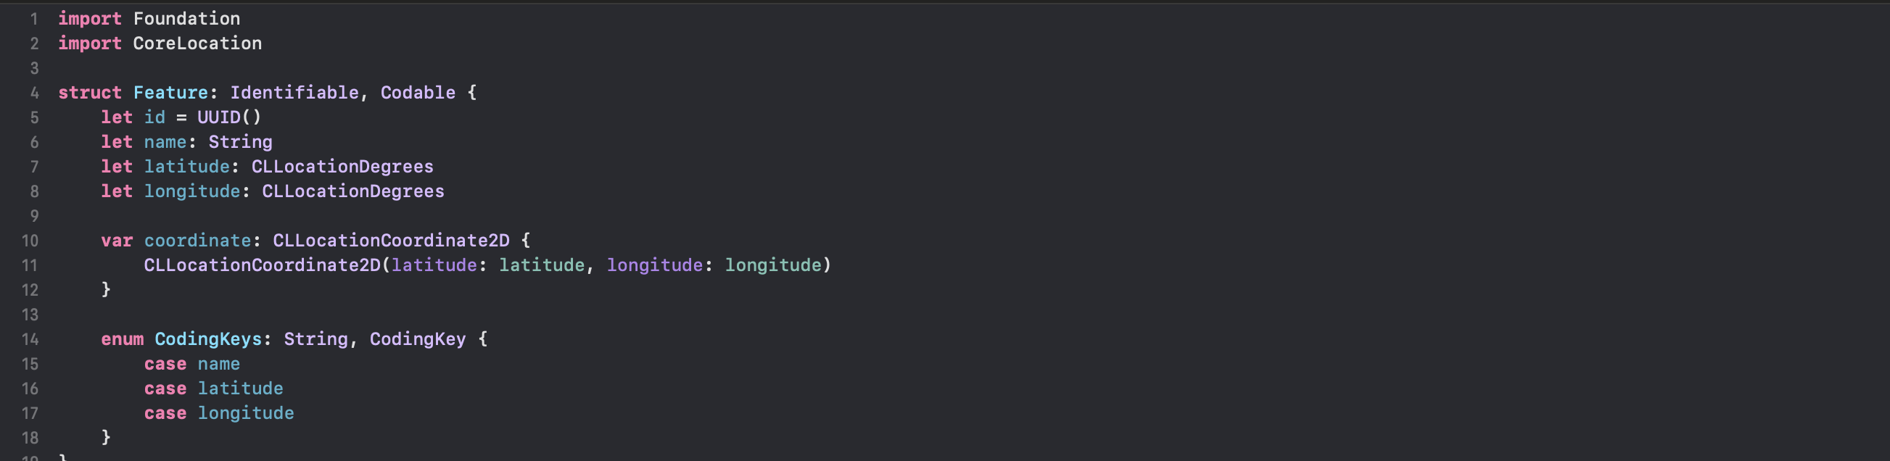Click the coordinate computed property name
The height and width of the screenshot is (461, 1890).
(x=197, y=241)
